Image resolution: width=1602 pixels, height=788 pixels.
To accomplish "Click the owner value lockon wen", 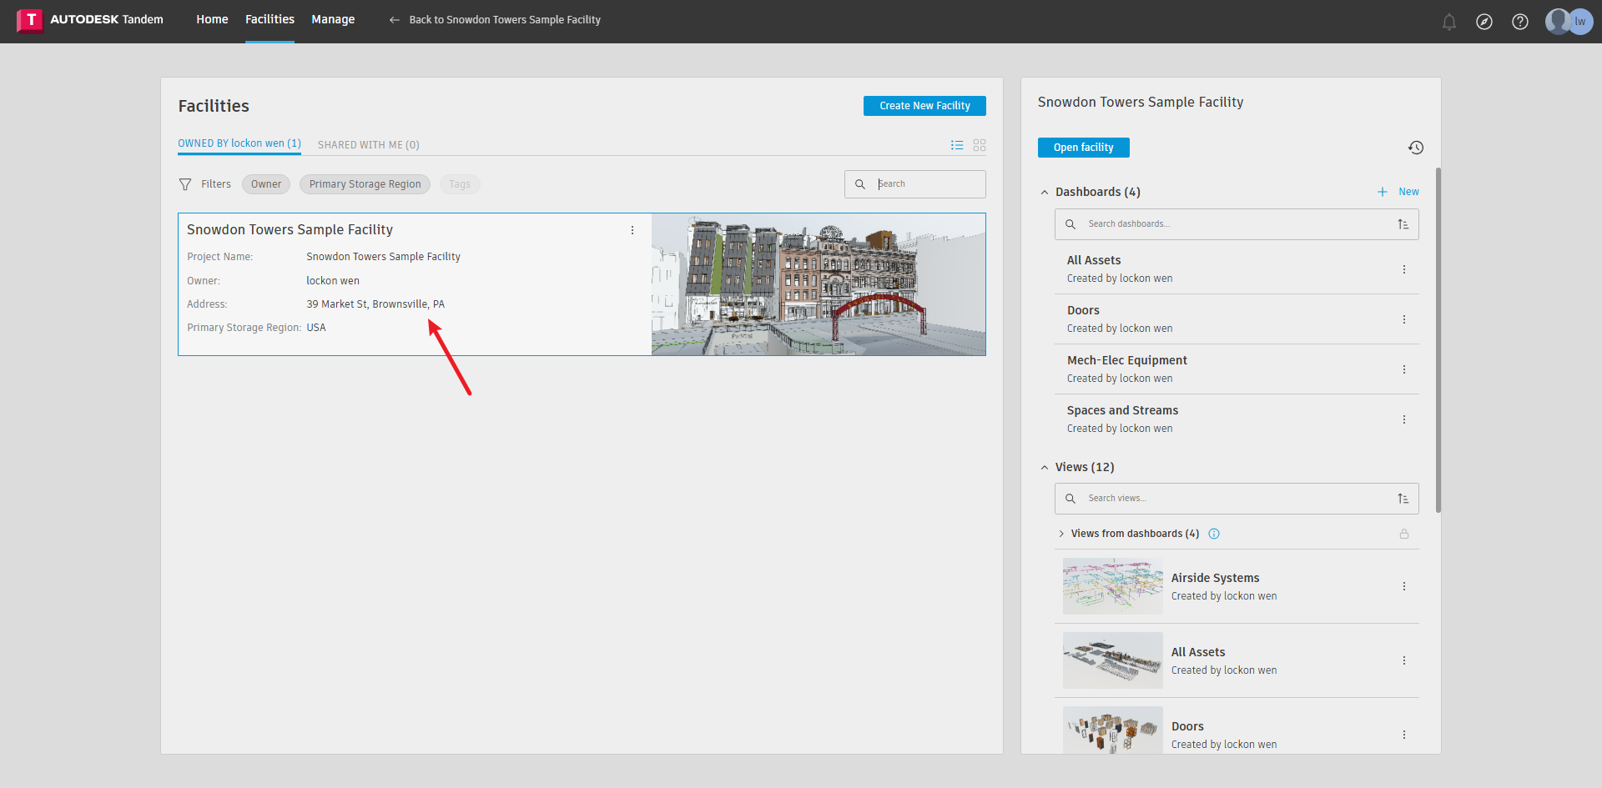I will click(x=333, y=281).
